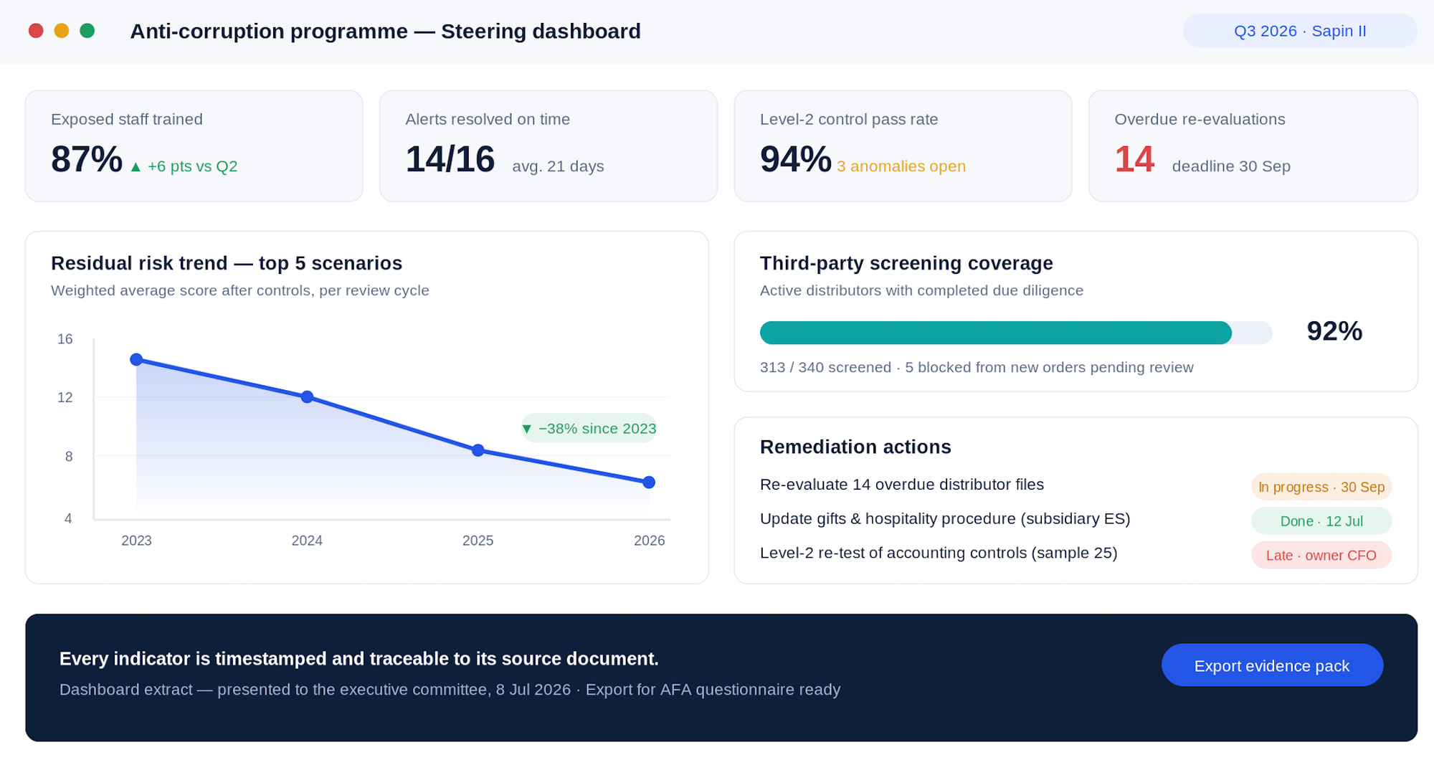Viewport: 1434px width, 765px height.
Task: Select Re-evaluate 14 overdue distributor files row
Action: [x=1075, y=485]
